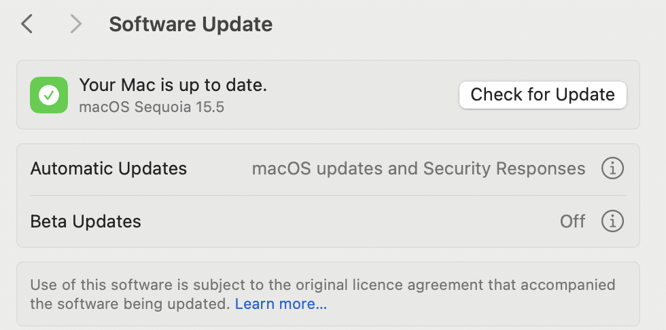Click the Off status for Beta Updates

[572, 221]
